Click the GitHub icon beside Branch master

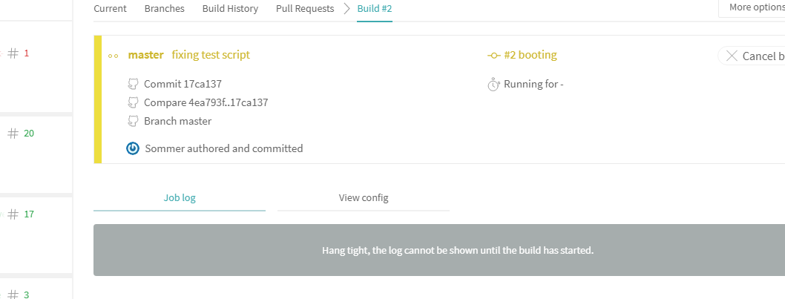[134, 121]
